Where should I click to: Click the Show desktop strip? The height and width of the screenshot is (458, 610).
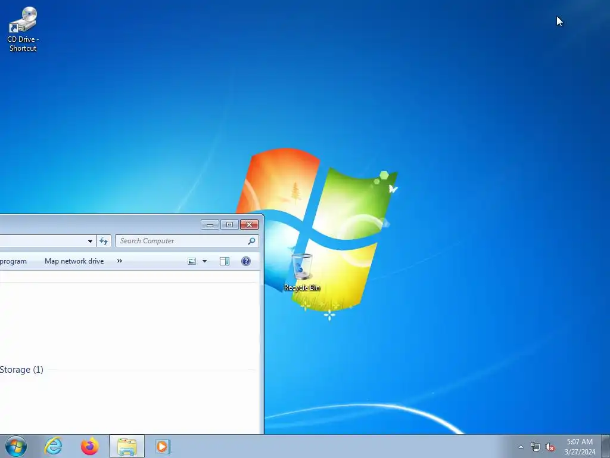606,446
